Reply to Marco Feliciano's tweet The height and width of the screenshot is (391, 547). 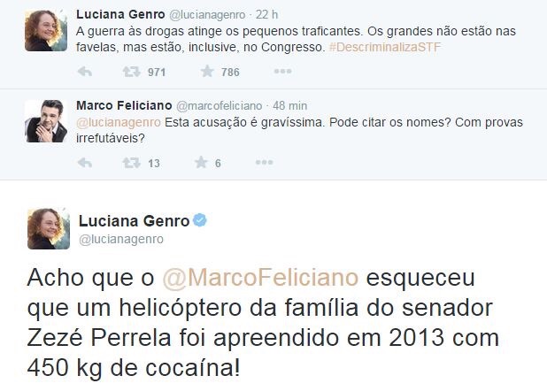click(86, 163)
